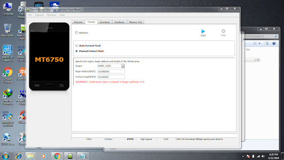
Task: Click the phone menu key icon
Action: tap(37, 85)
